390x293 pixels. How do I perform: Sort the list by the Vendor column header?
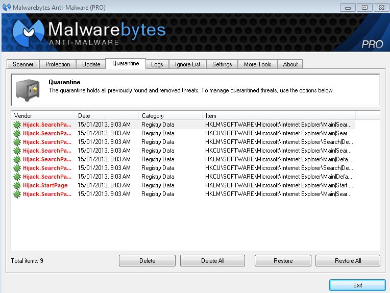(x=43, y=116)
